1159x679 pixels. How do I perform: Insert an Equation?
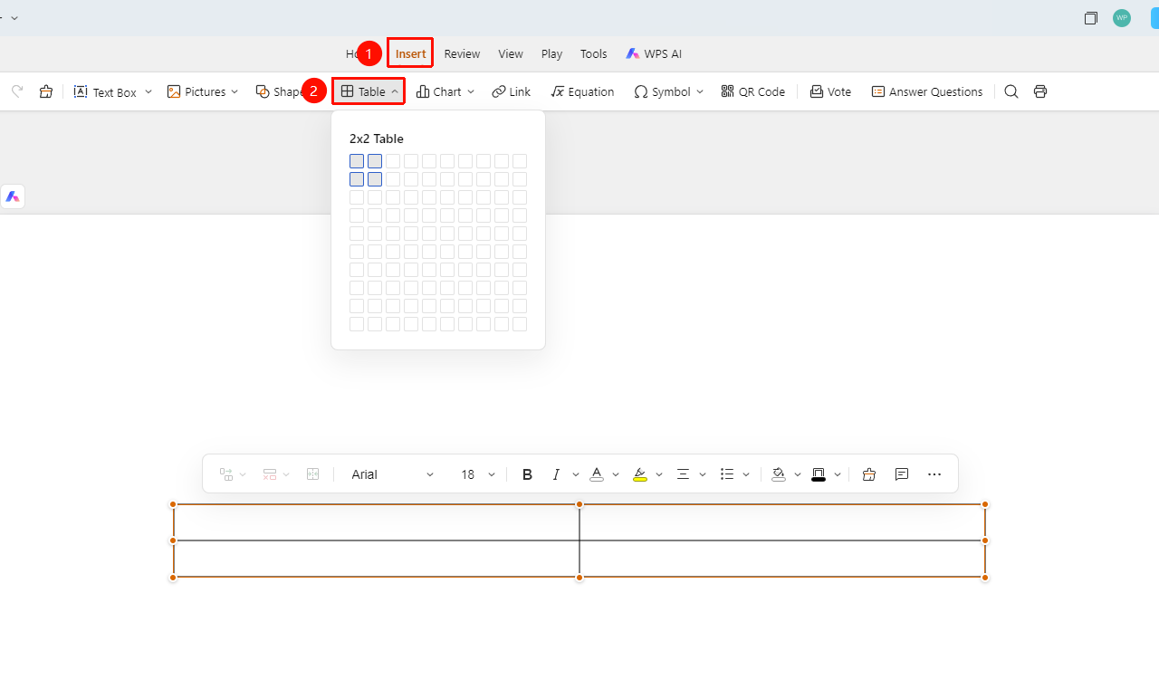[582, 91]
